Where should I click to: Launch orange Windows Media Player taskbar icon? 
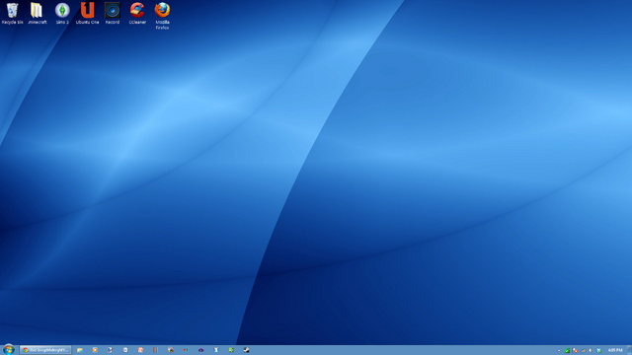coord(95,350)
